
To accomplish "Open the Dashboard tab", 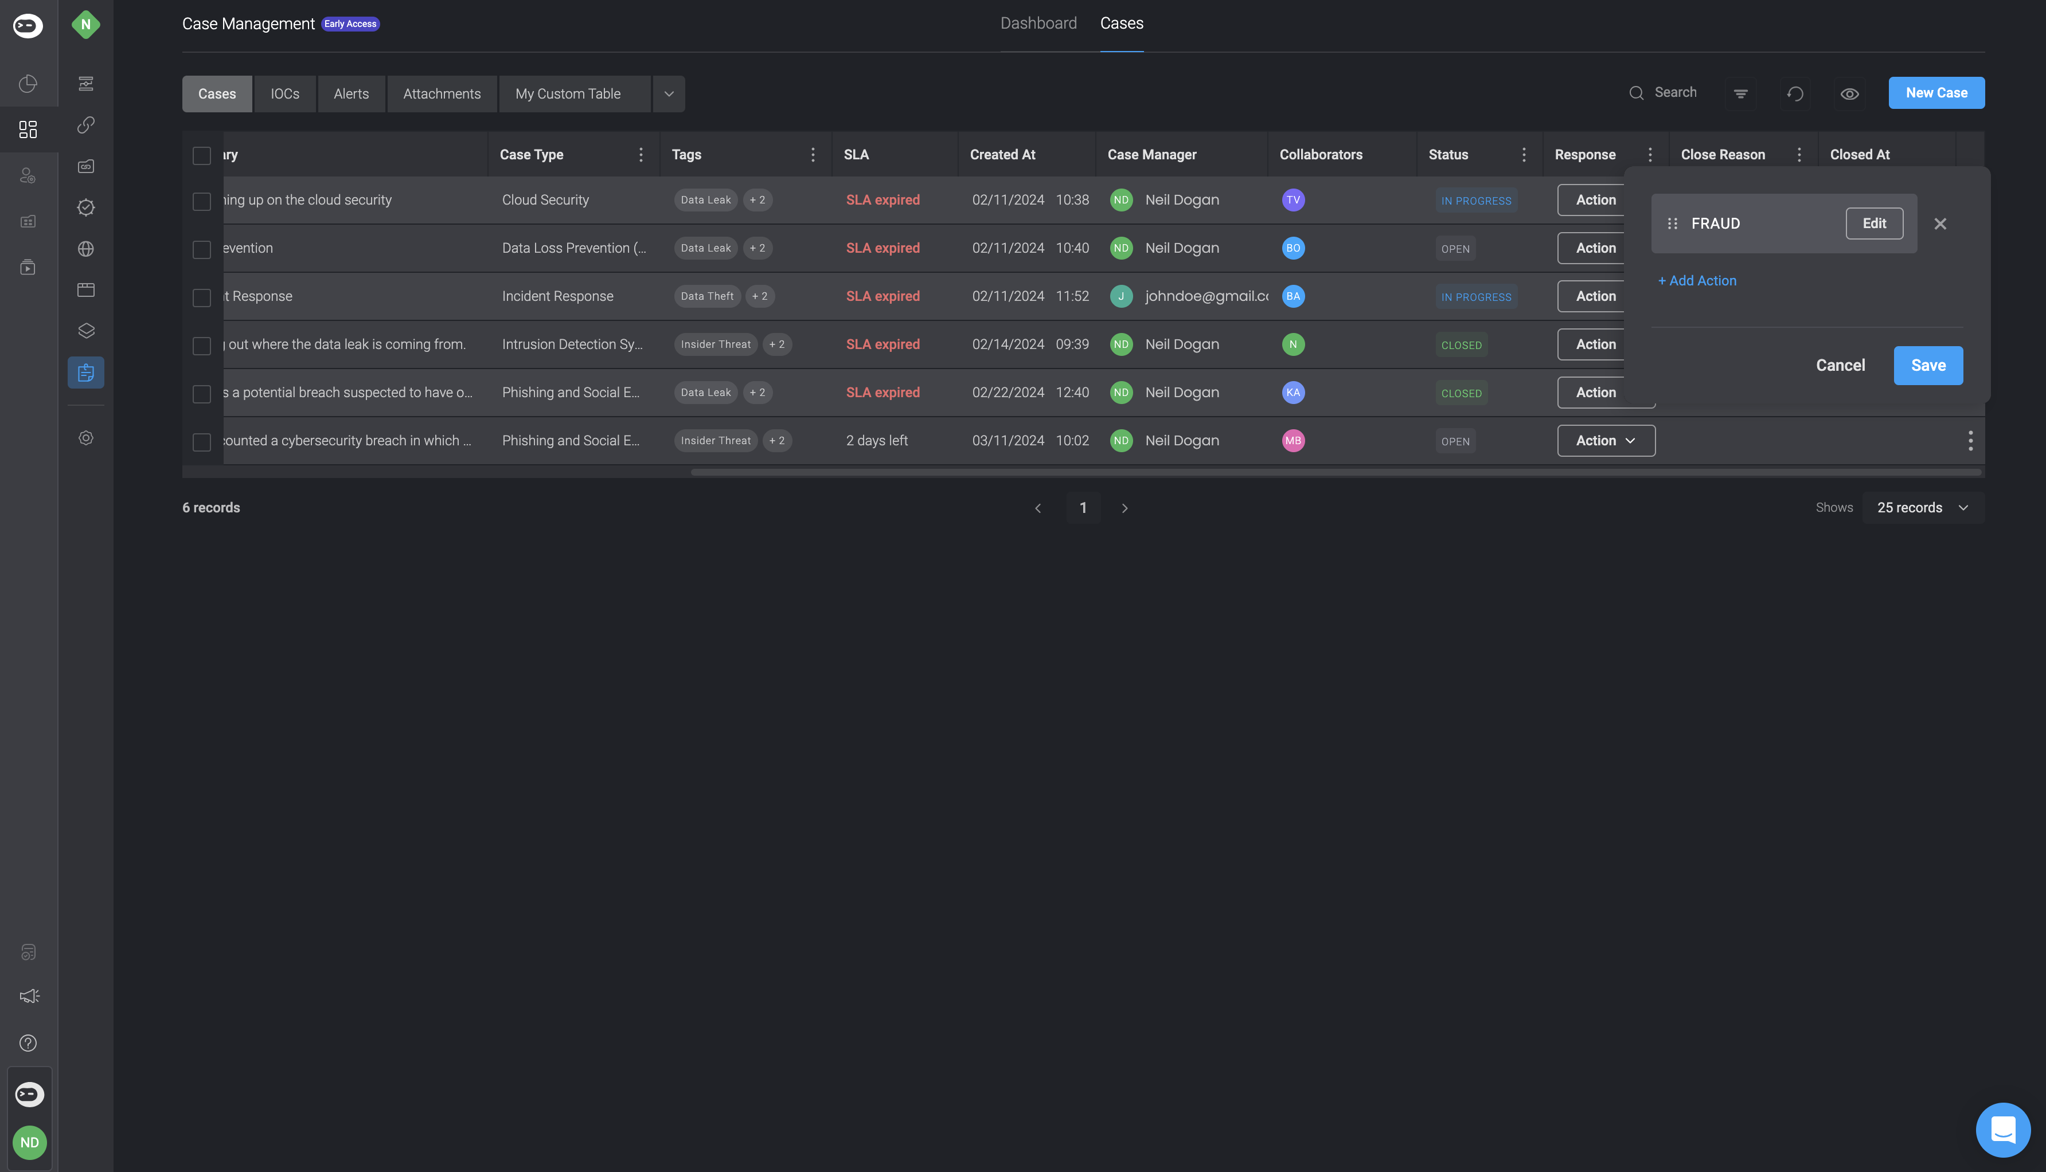I will tap(1038, 23).
